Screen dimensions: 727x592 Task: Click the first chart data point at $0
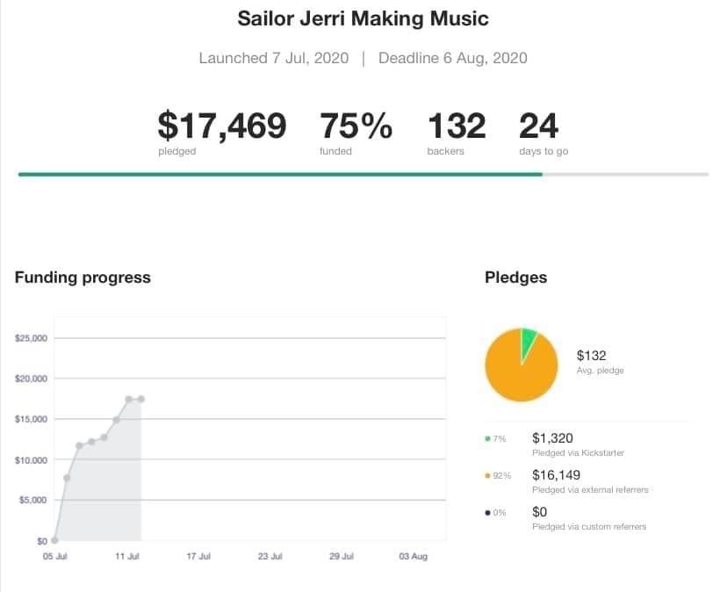click(x=54, y=540)
